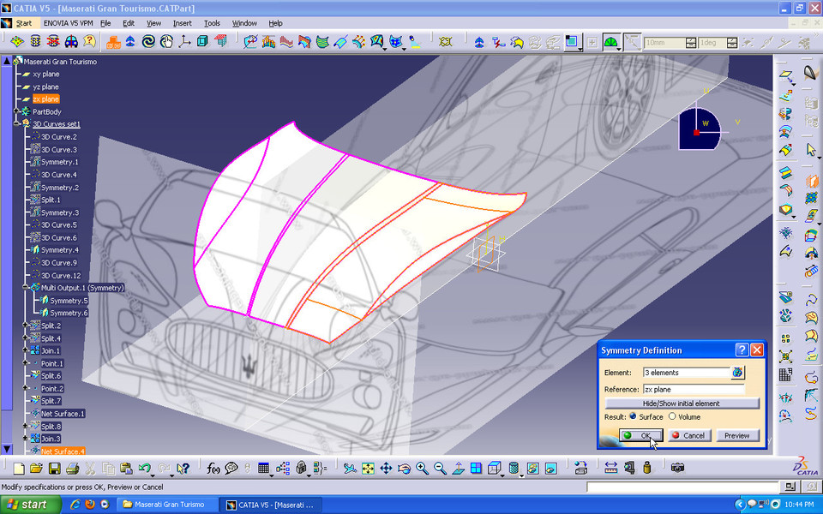Select the Surface result radio button
823x514 pixels.
[x=633, y=416]
